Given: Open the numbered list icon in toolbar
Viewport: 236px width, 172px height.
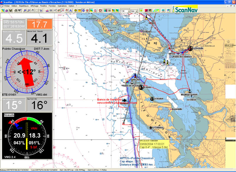Looking at the screenshot, I should coord(106,10).
